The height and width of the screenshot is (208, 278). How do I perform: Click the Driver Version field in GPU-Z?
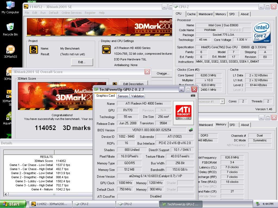click(x=155, y=176)
